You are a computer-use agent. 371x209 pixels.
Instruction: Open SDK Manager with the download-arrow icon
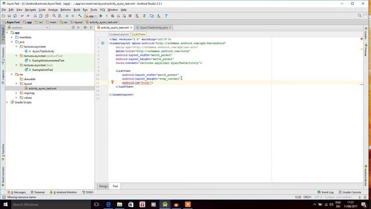(159, 16)
